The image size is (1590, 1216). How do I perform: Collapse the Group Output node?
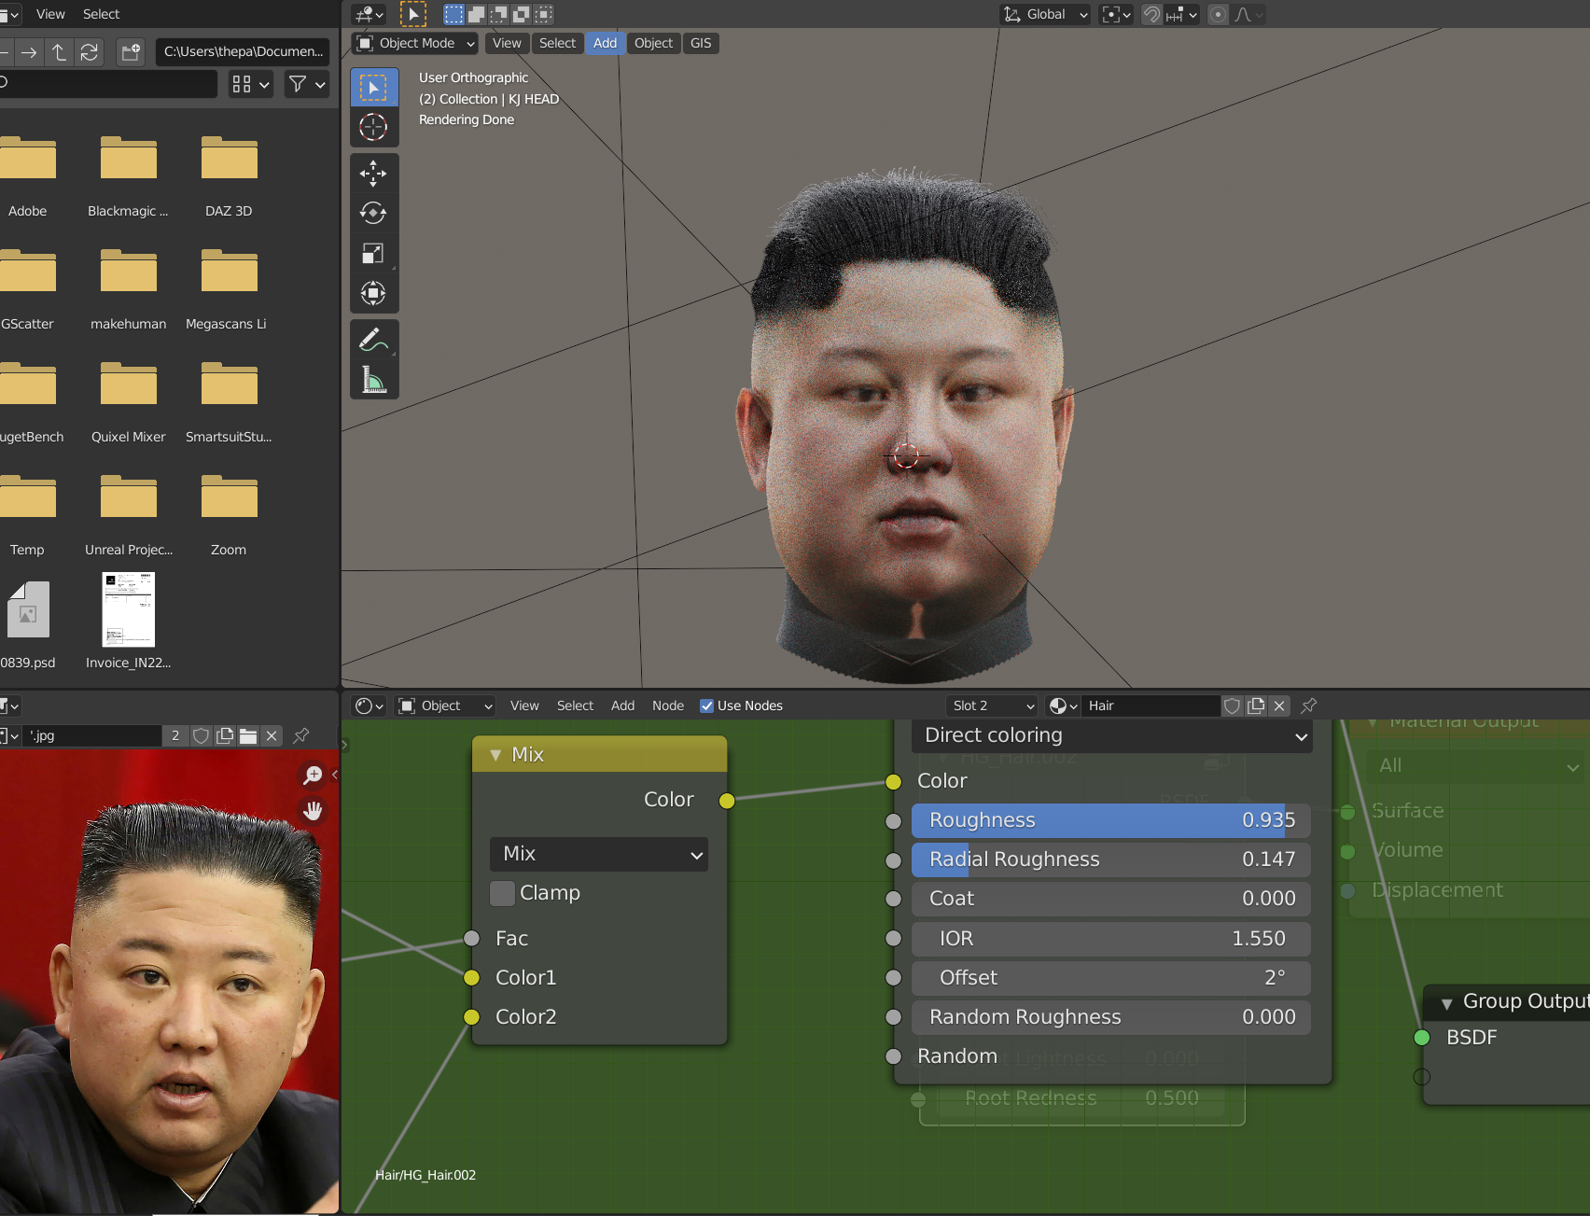click(x=1446, y=1003)
